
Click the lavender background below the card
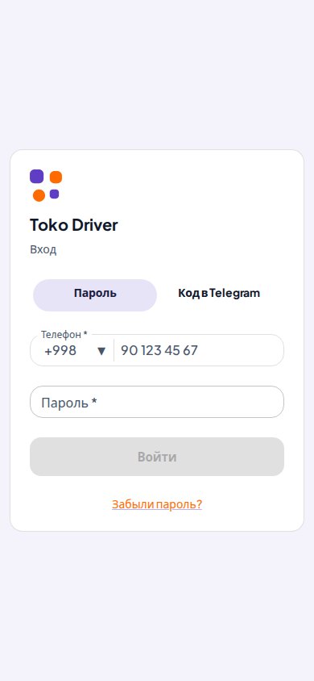click(x=157, y=608)
